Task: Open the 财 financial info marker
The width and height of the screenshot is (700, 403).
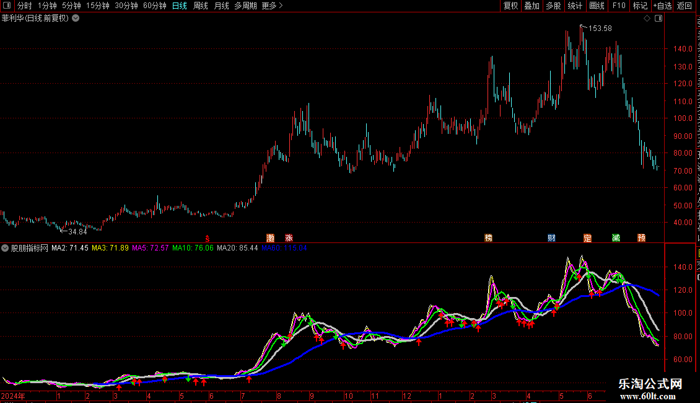Action: tap(551, 238)
